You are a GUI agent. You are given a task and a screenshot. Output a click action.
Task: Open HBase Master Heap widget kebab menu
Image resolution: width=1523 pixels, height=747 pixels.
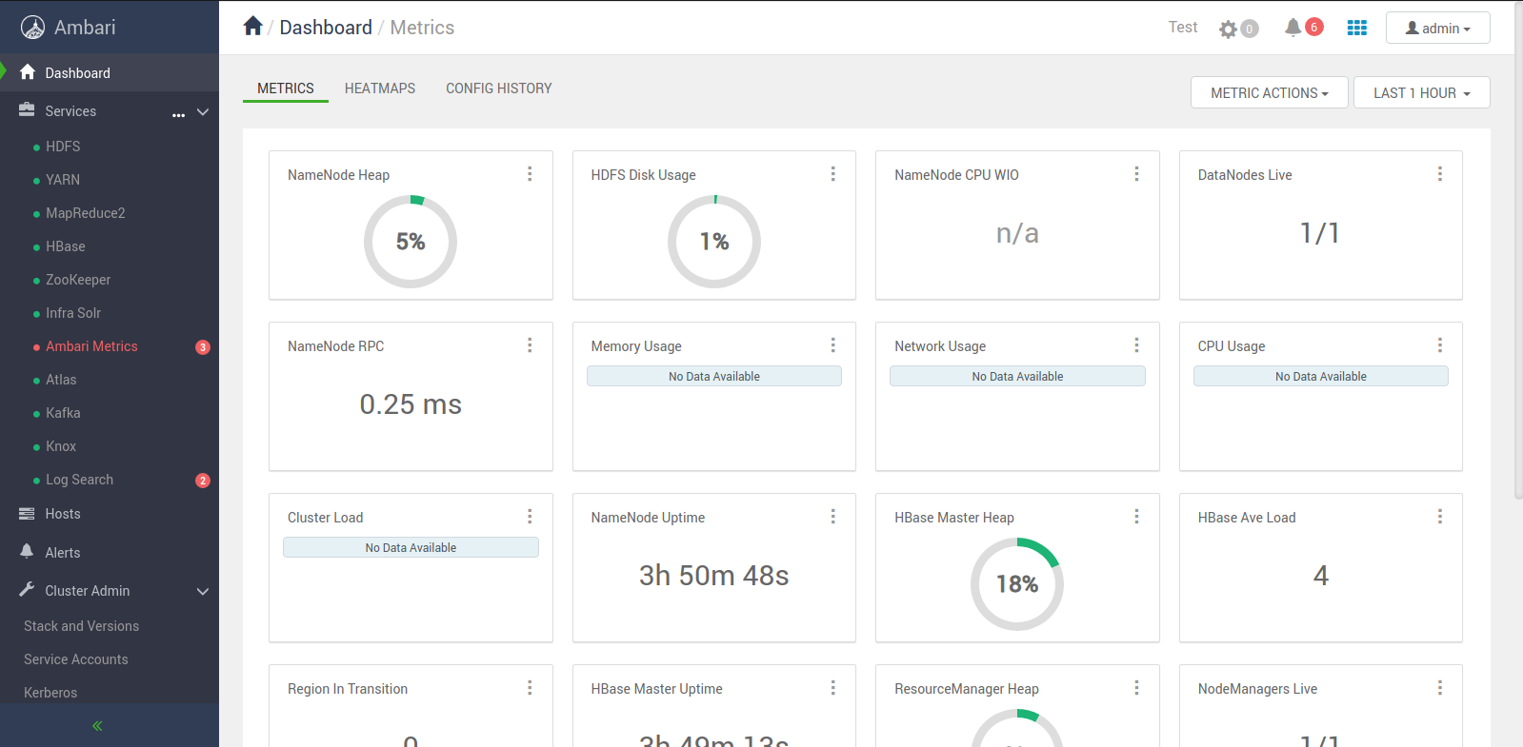click(x=1136, y=517)
